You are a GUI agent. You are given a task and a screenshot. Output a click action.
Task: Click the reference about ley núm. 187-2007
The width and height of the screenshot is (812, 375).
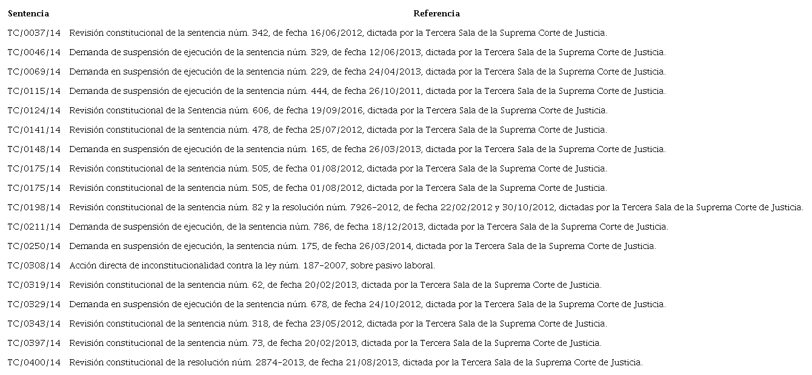pyautogui.click(x=252, y=265)
